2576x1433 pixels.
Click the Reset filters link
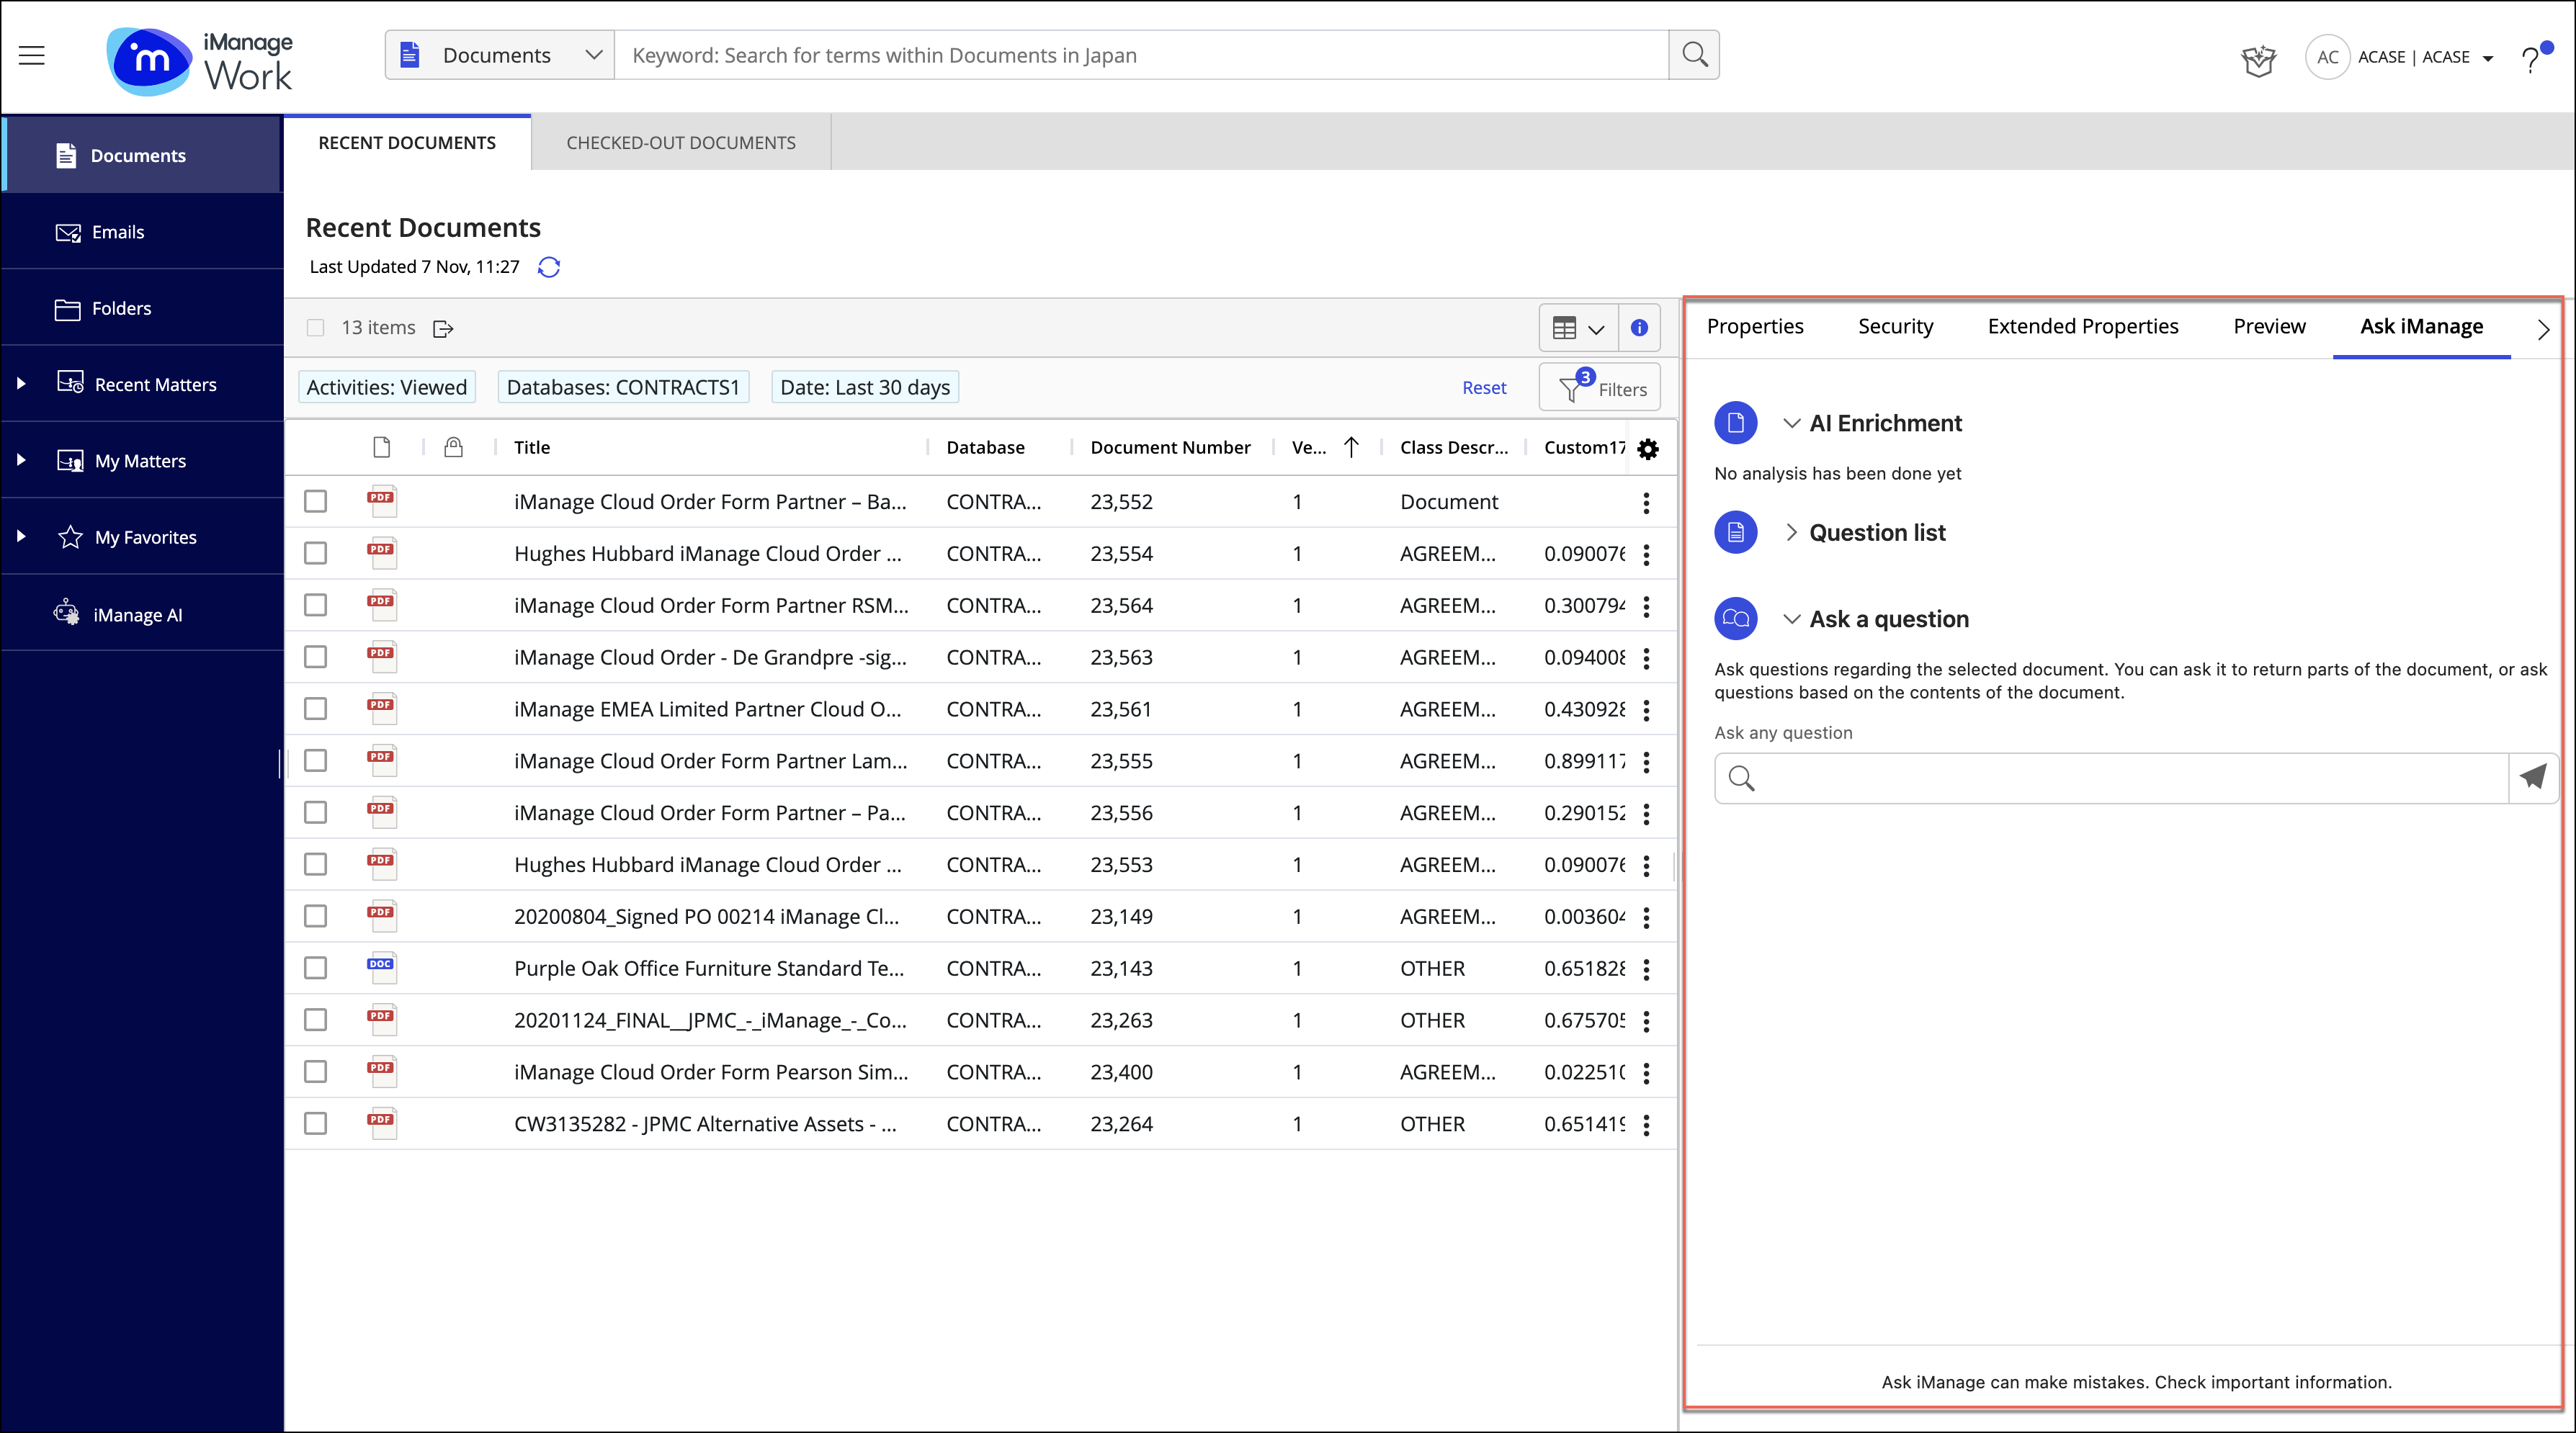(1482, 387)
